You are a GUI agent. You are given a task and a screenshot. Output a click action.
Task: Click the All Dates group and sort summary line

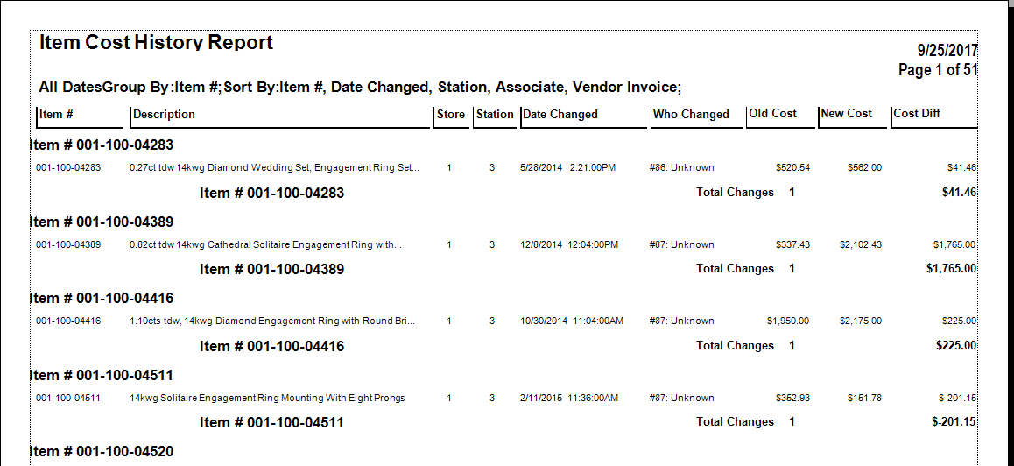tap(360, 88)
